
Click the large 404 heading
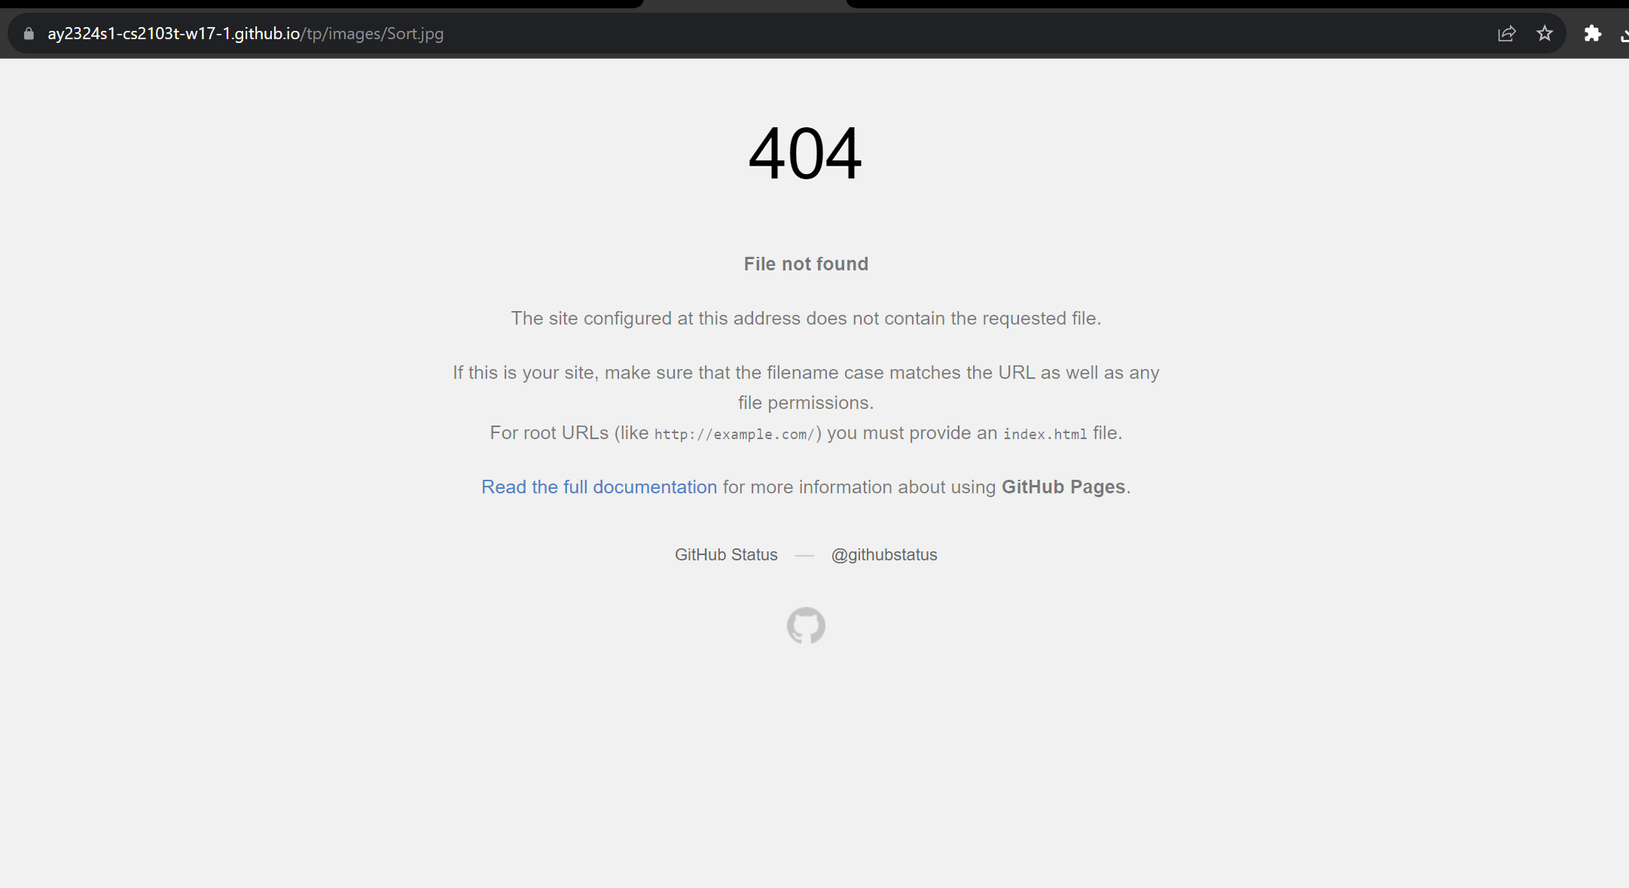click(805, 154)
